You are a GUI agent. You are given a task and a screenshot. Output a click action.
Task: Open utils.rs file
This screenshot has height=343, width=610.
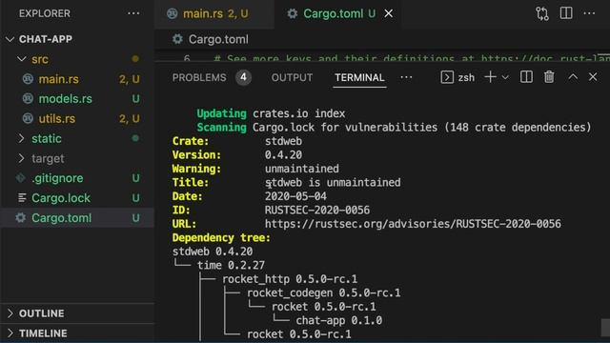pos(57,118)
